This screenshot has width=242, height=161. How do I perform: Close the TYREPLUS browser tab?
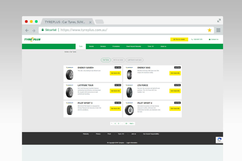[x=90, y=22]
